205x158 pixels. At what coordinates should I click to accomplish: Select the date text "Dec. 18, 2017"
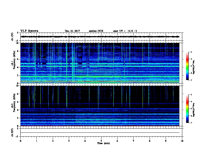72,31
